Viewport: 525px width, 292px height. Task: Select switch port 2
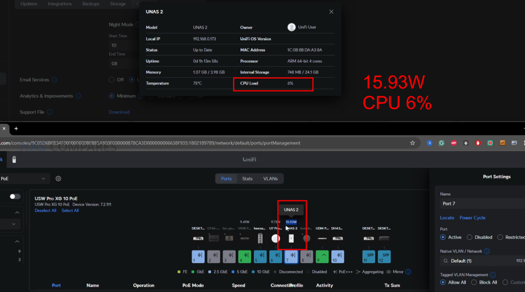click(214, 257)
